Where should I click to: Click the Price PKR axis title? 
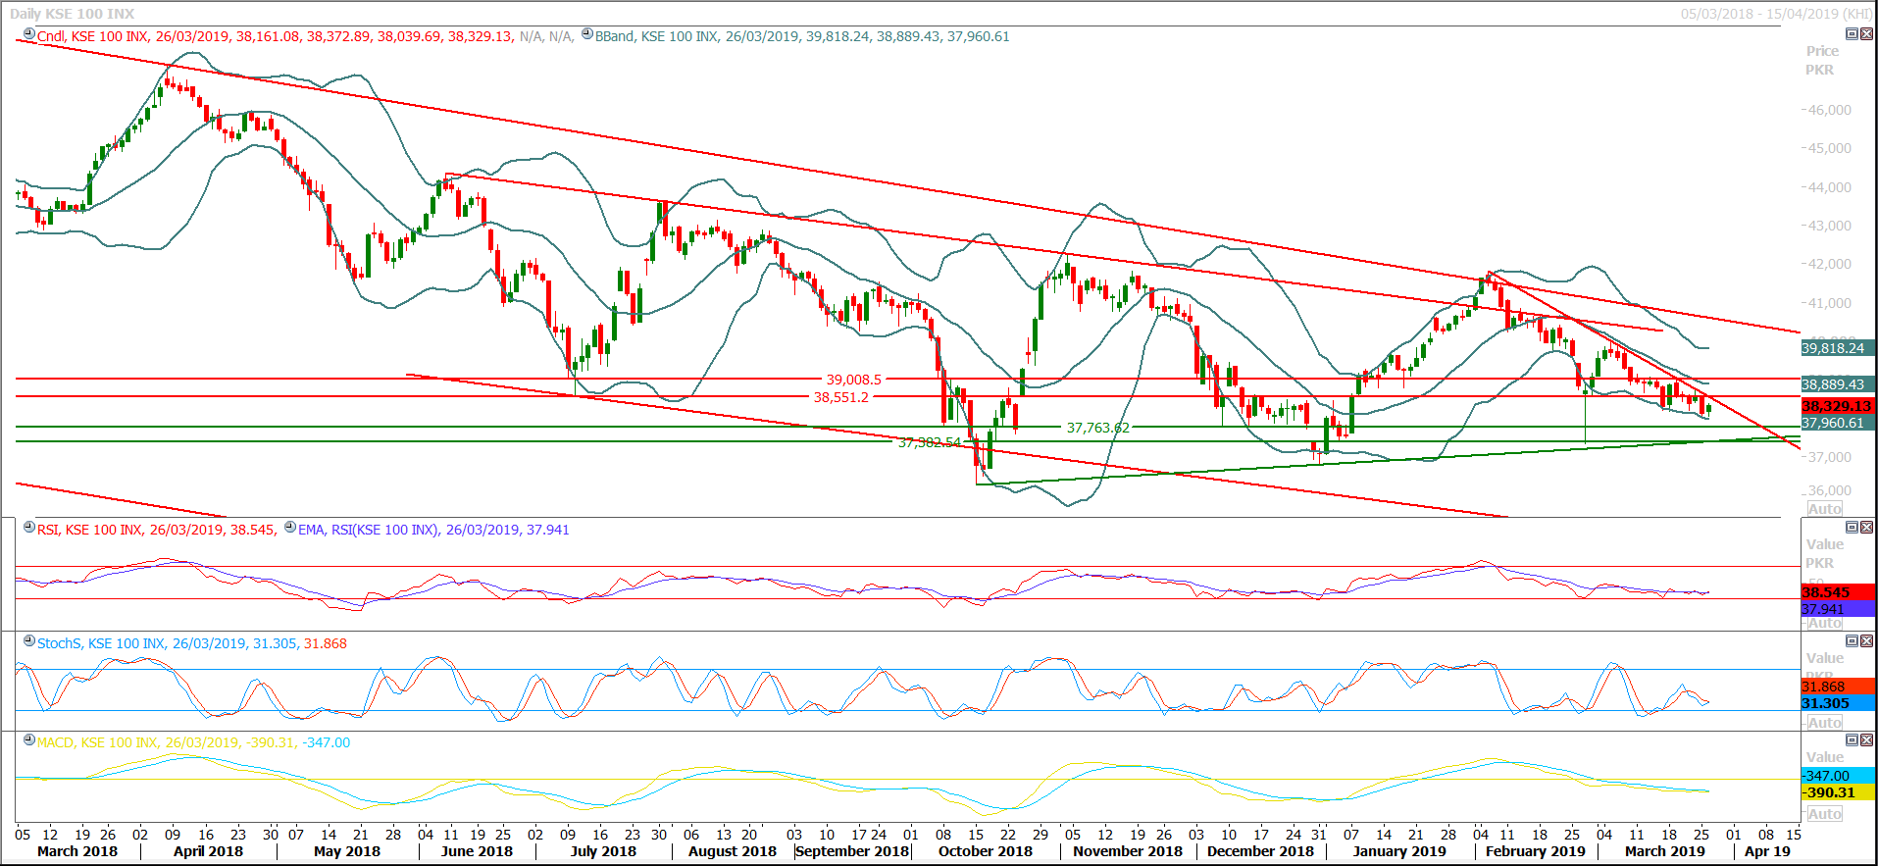click(1821, 60)
